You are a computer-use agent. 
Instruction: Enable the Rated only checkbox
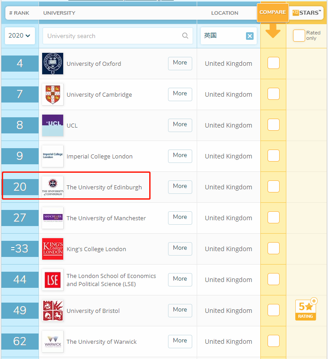(x=299, y=36)
